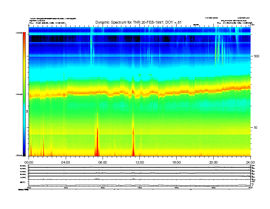Click the 16:00 time axis label
The width and height of the screenshot is (270, 209).
[x=177, y=162]
